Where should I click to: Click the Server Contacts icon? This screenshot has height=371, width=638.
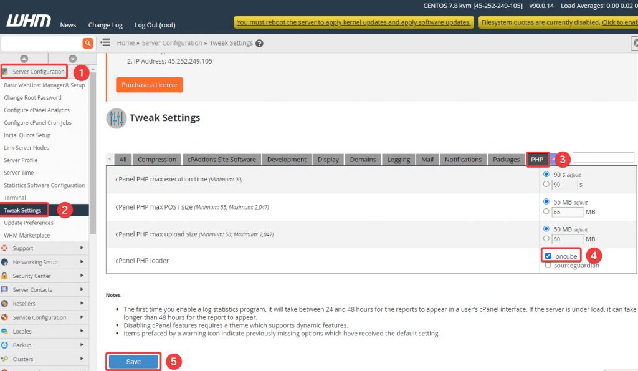(x=4, y=289)
